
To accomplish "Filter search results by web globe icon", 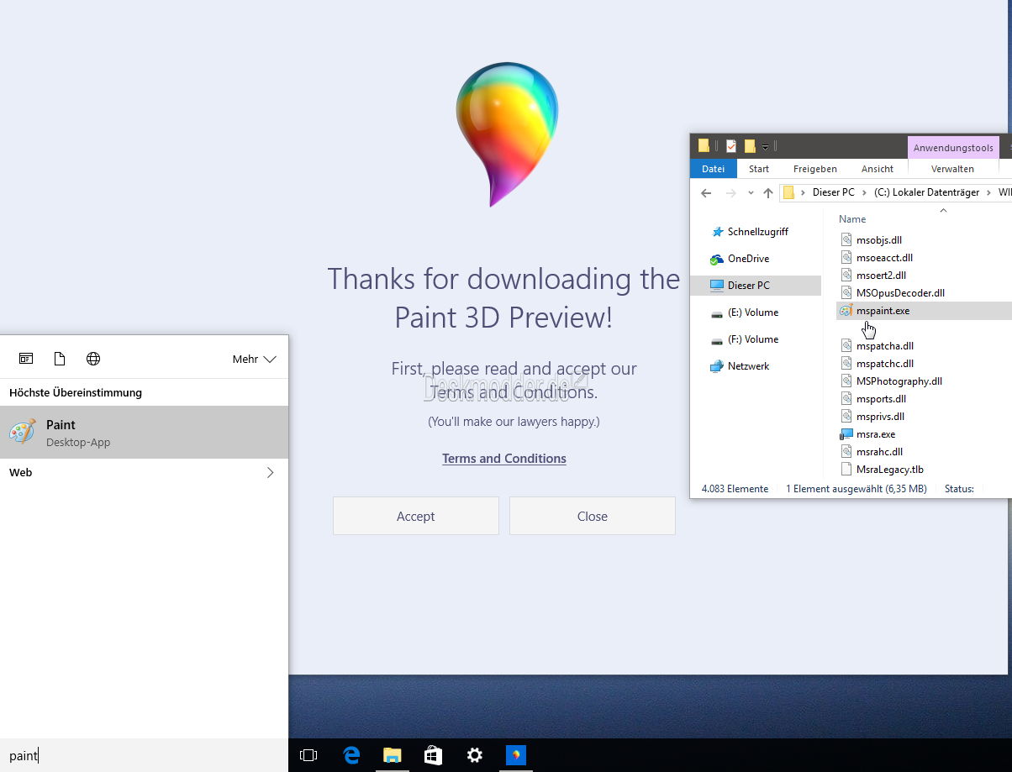I will pos(93,359).
